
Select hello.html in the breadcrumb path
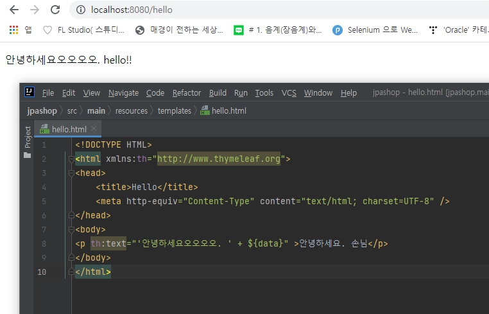point(223,111)
